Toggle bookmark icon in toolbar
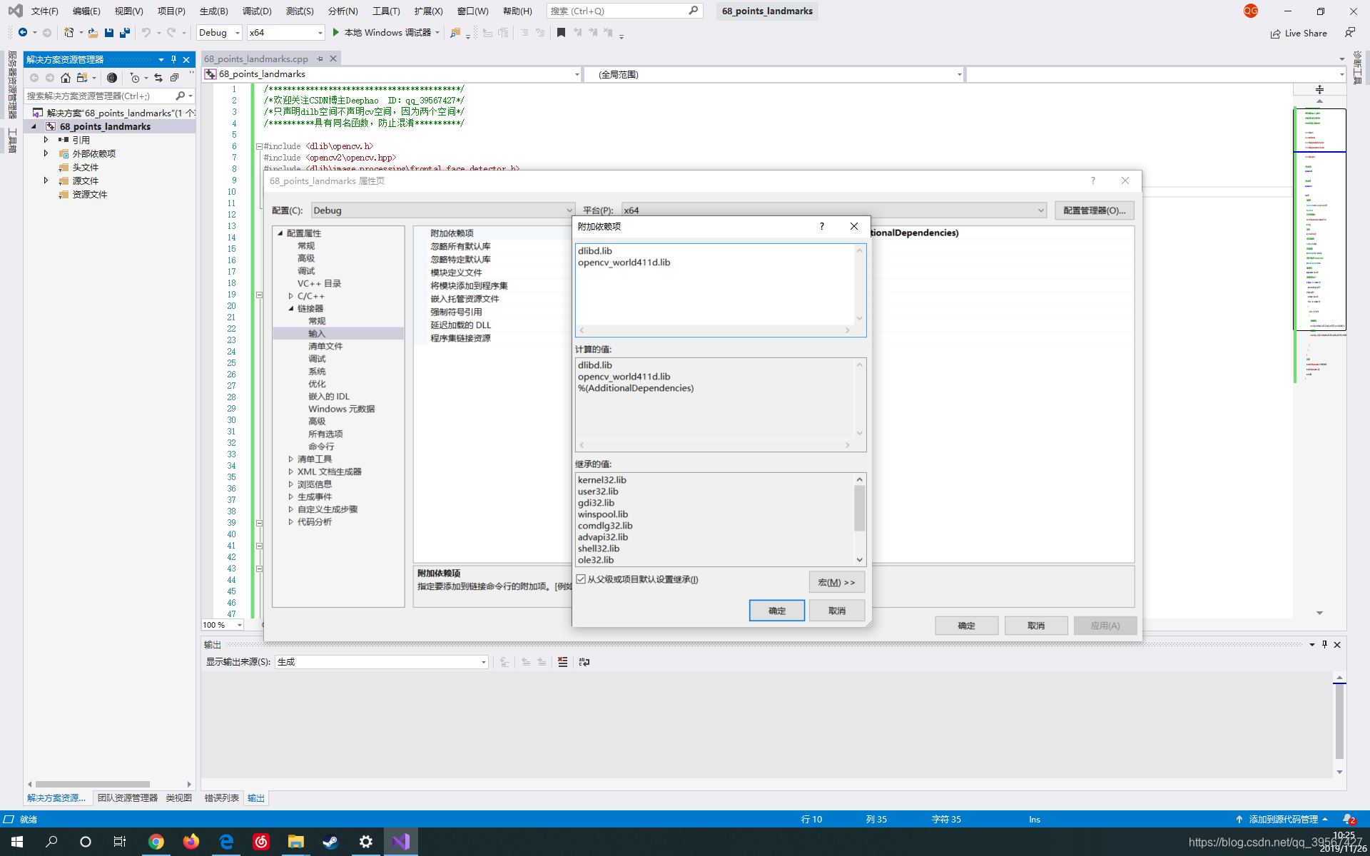This screenshot has width=1370, height=856. 561,33
